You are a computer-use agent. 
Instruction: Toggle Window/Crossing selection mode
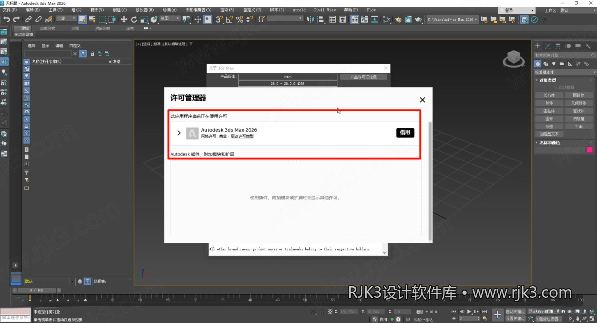point(112,19)
